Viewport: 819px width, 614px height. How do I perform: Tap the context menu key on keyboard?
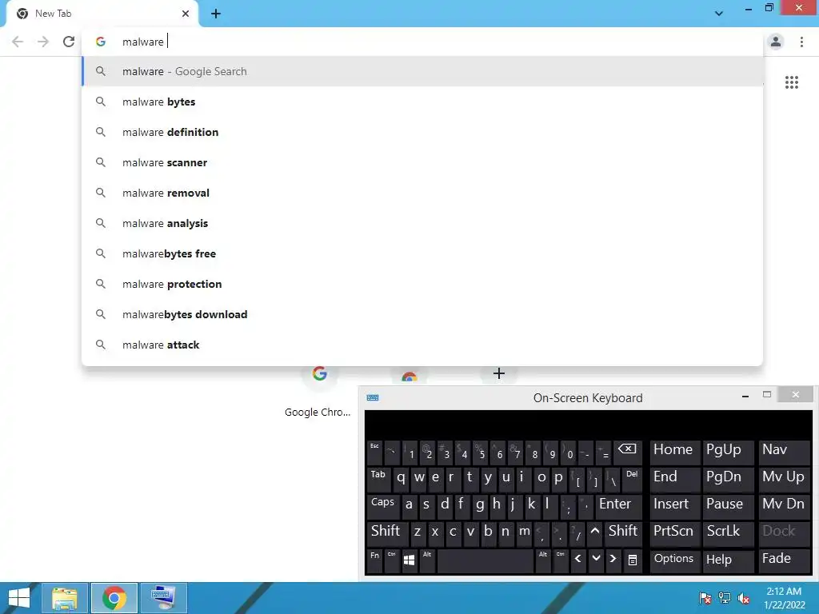pos(633,560)
